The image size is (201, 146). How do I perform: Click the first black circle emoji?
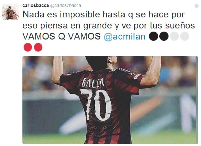[154, 36]
